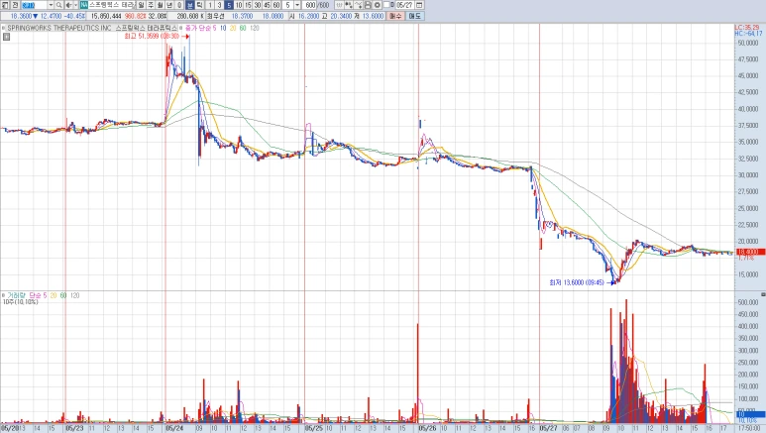Choose the 3 minute interval button
766x433 pixels.
[219, 5]
